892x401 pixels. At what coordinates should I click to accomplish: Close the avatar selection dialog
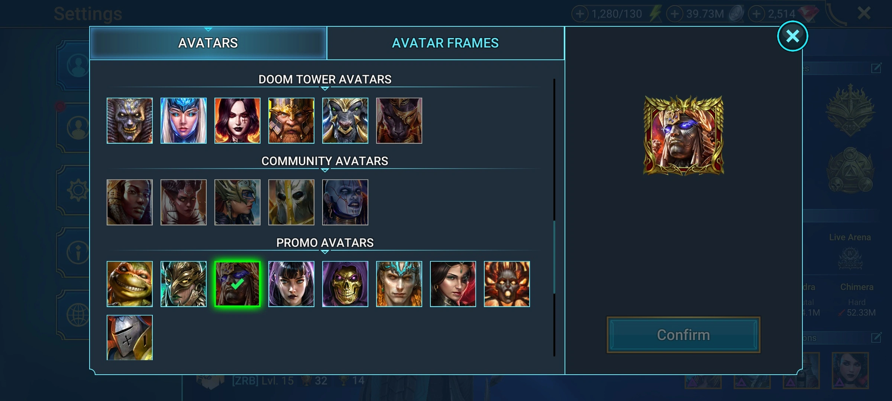tap(792, 36)
